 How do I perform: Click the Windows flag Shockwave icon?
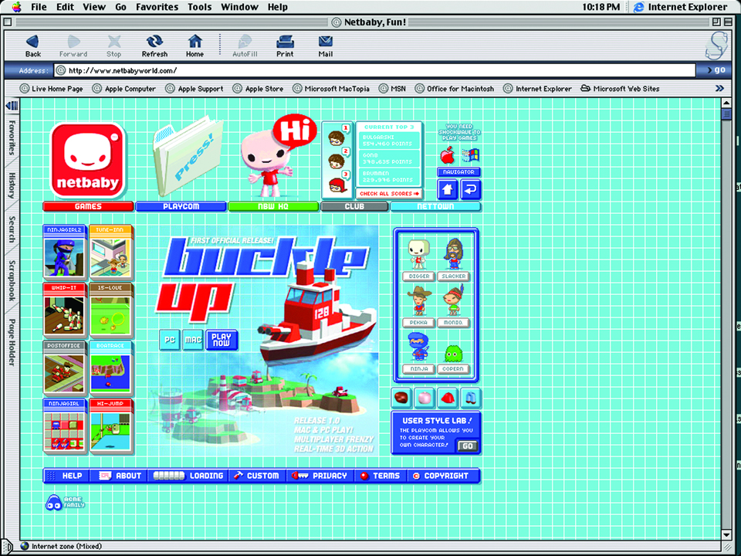(471, 154)
